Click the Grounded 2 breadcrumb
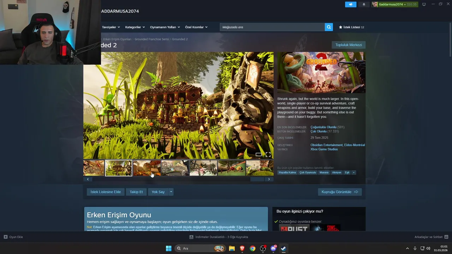This screenshot has width=452, height=254. coord(180,39)
